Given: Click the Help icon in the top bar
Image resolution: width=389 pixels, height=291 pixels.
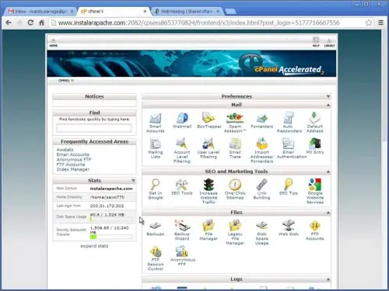Looking at the screenshot, I should (x=316, y=42).
